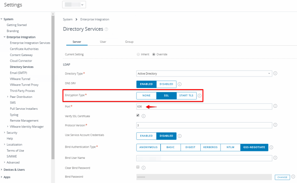The width and height of the screenshot is (297, 183).
Task: Click info icon next to Encryption Type options
Action: (200, 96)
